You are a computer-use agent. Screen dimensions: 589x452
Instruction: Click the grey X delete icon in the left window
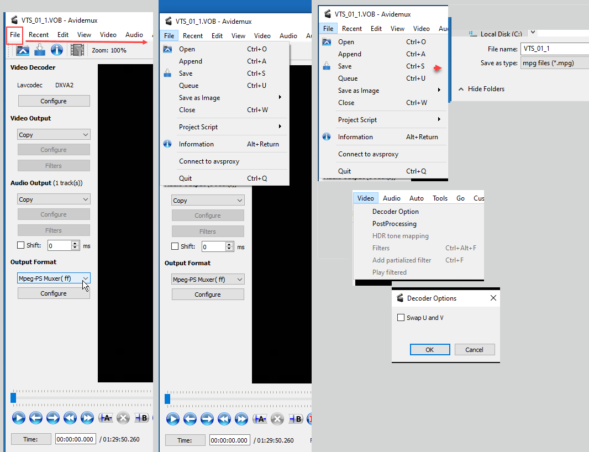[123, 418]
